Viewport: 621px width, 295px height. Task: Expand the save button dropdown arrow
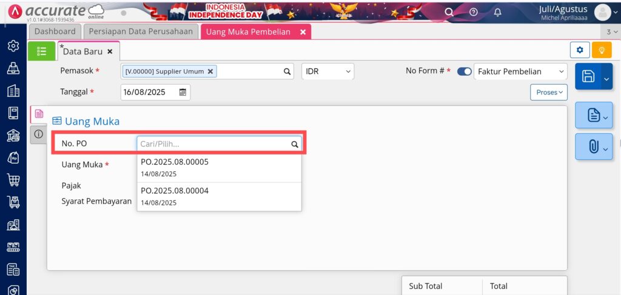click(x=606, y=79)
